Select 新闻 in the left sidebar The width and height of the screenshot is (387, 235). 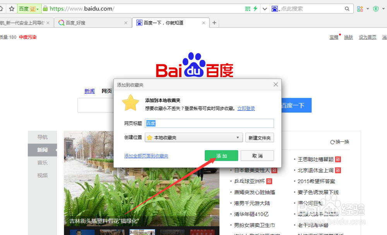pos(42,150)
